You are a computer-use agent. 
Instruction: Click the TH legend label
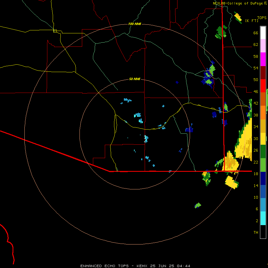tap(256, 233)
